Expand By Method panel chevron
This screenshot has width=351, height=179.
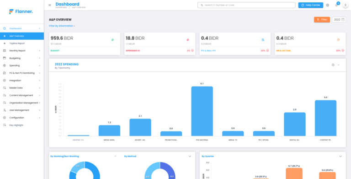[190, 157]
